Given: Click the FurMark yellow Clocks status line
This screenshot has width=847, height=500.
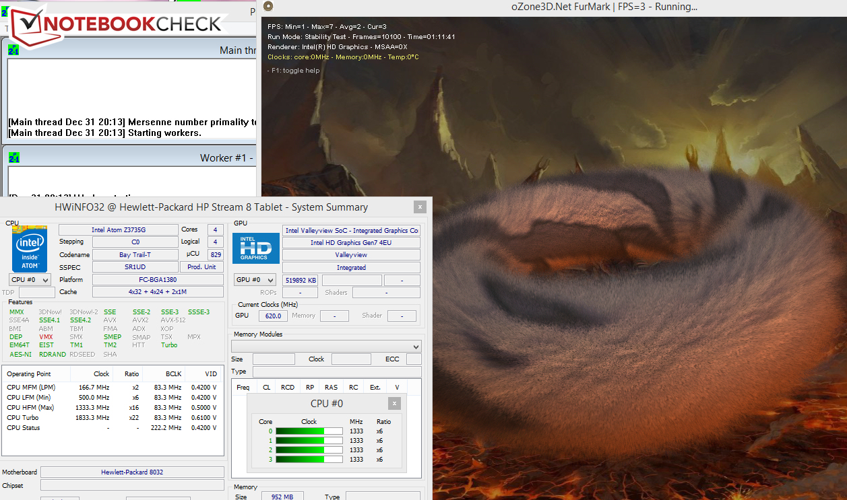Looking at the screenshot, I should pyautogui.click(x=343, y=57).
